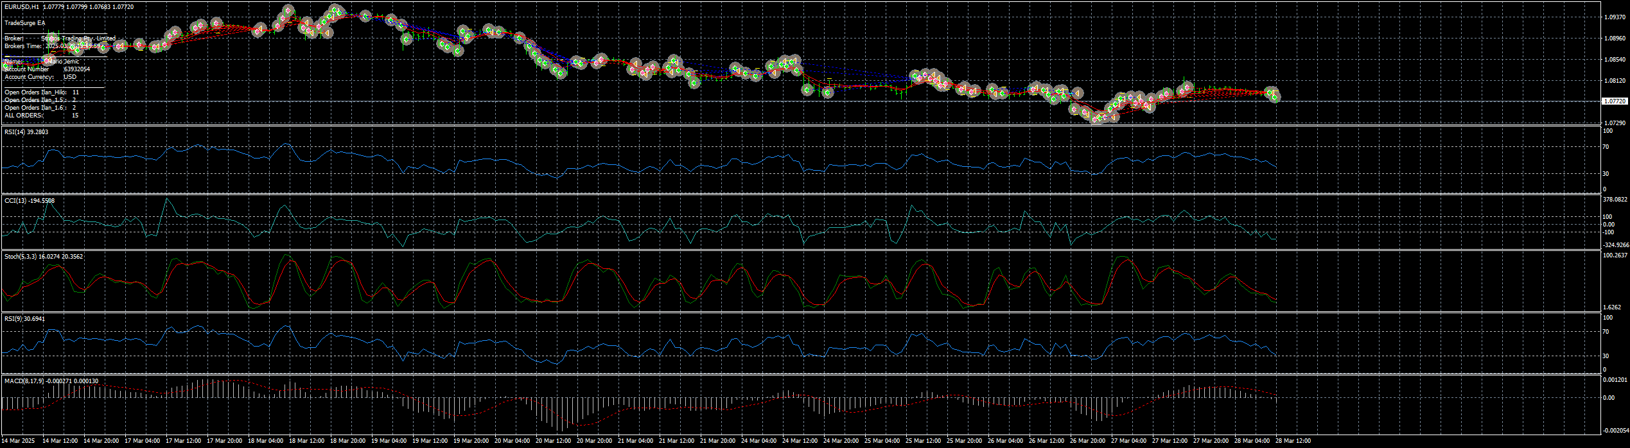Click the Account Currency USD value
1630x448 pixels.
click(70, 76)
